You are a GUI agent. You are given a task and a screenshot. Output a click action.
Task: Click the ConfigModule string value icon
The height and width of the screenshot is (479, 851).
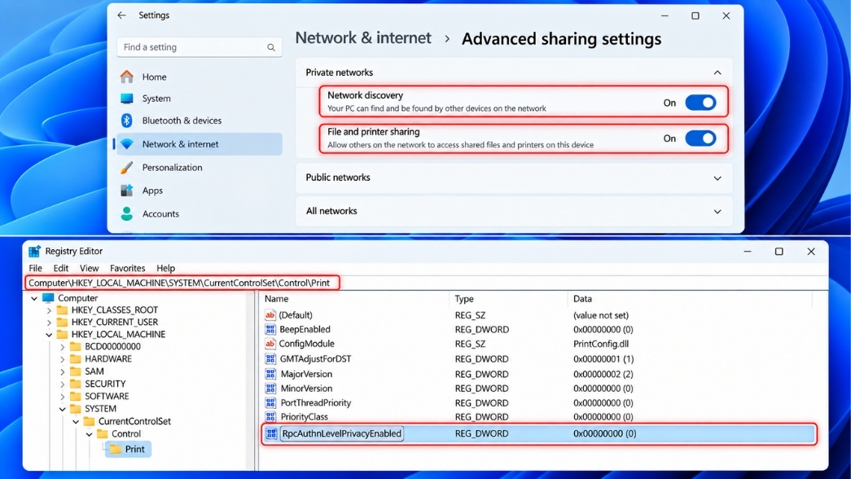tap(270, 344)
